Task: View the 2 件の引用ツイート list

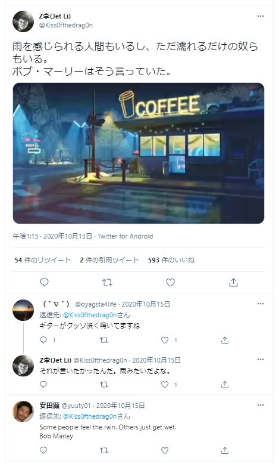Action: tap(109, 260)
